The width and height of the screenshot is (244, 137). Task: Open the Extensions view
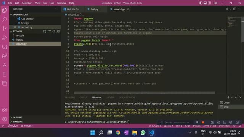pyautogui.click(x=5, y=56)
